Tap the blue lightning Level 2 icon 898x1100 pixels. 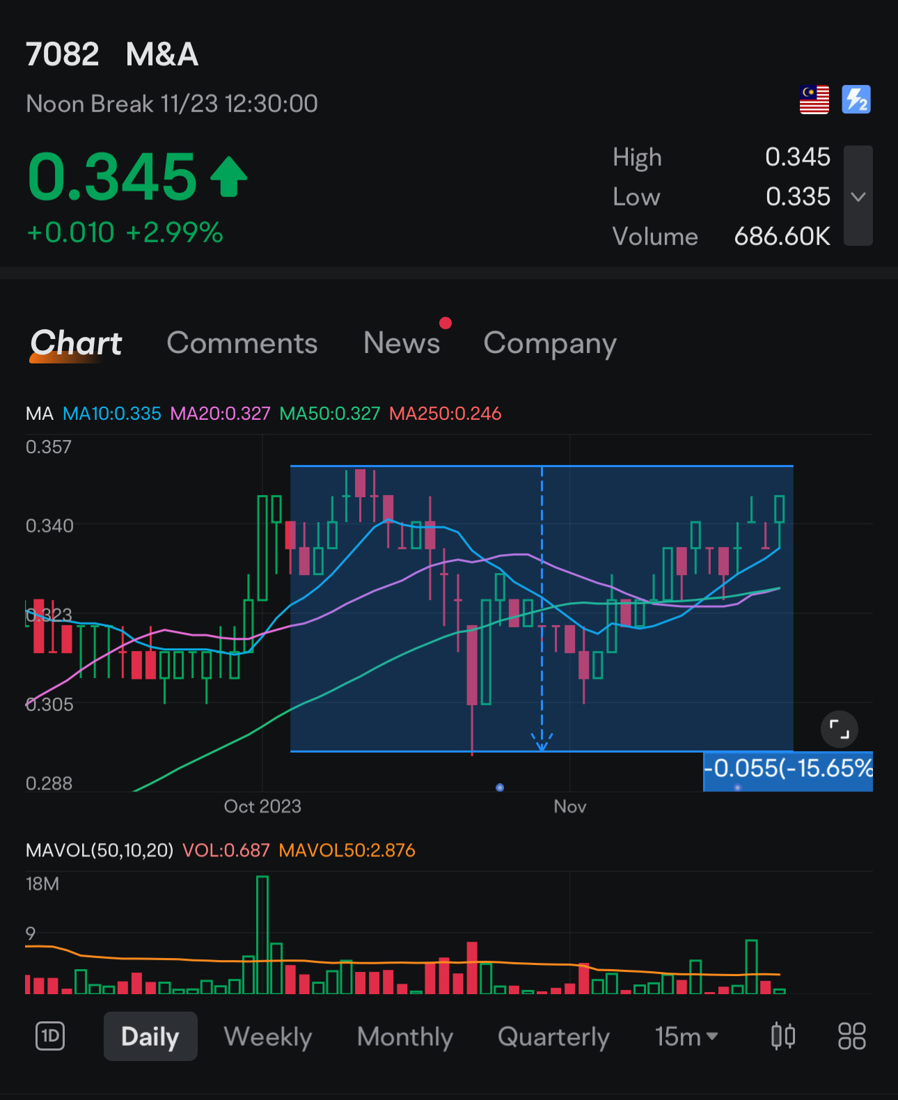pos(856,100)
